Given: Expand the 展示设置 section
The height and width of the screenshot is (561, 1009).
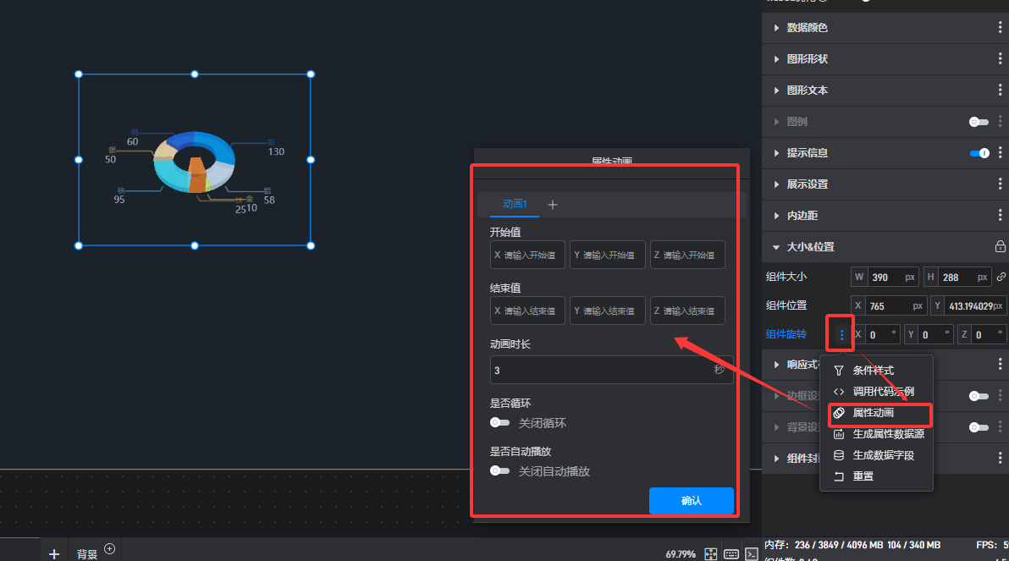Looking at the screenshot, I should 776,184.
